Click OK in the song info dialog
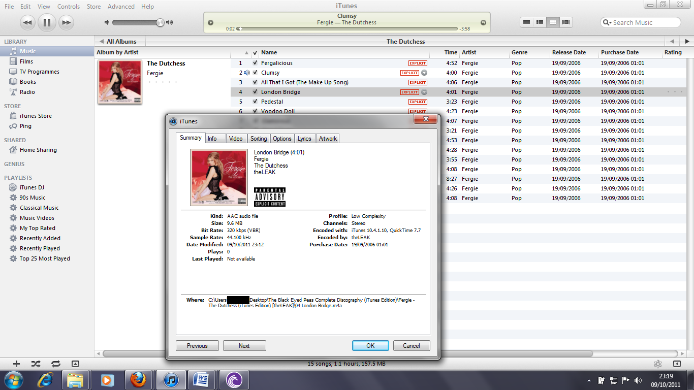The image size is (694, 390). (370, 346)
